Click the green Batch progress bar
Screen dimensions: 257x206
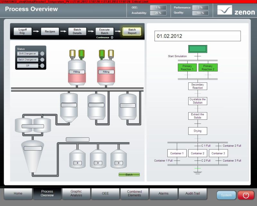[129, 175]
